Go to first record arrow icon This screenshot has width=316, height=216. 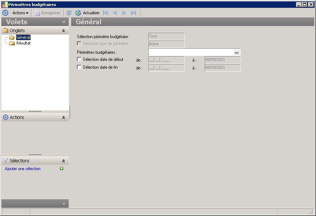106,13
